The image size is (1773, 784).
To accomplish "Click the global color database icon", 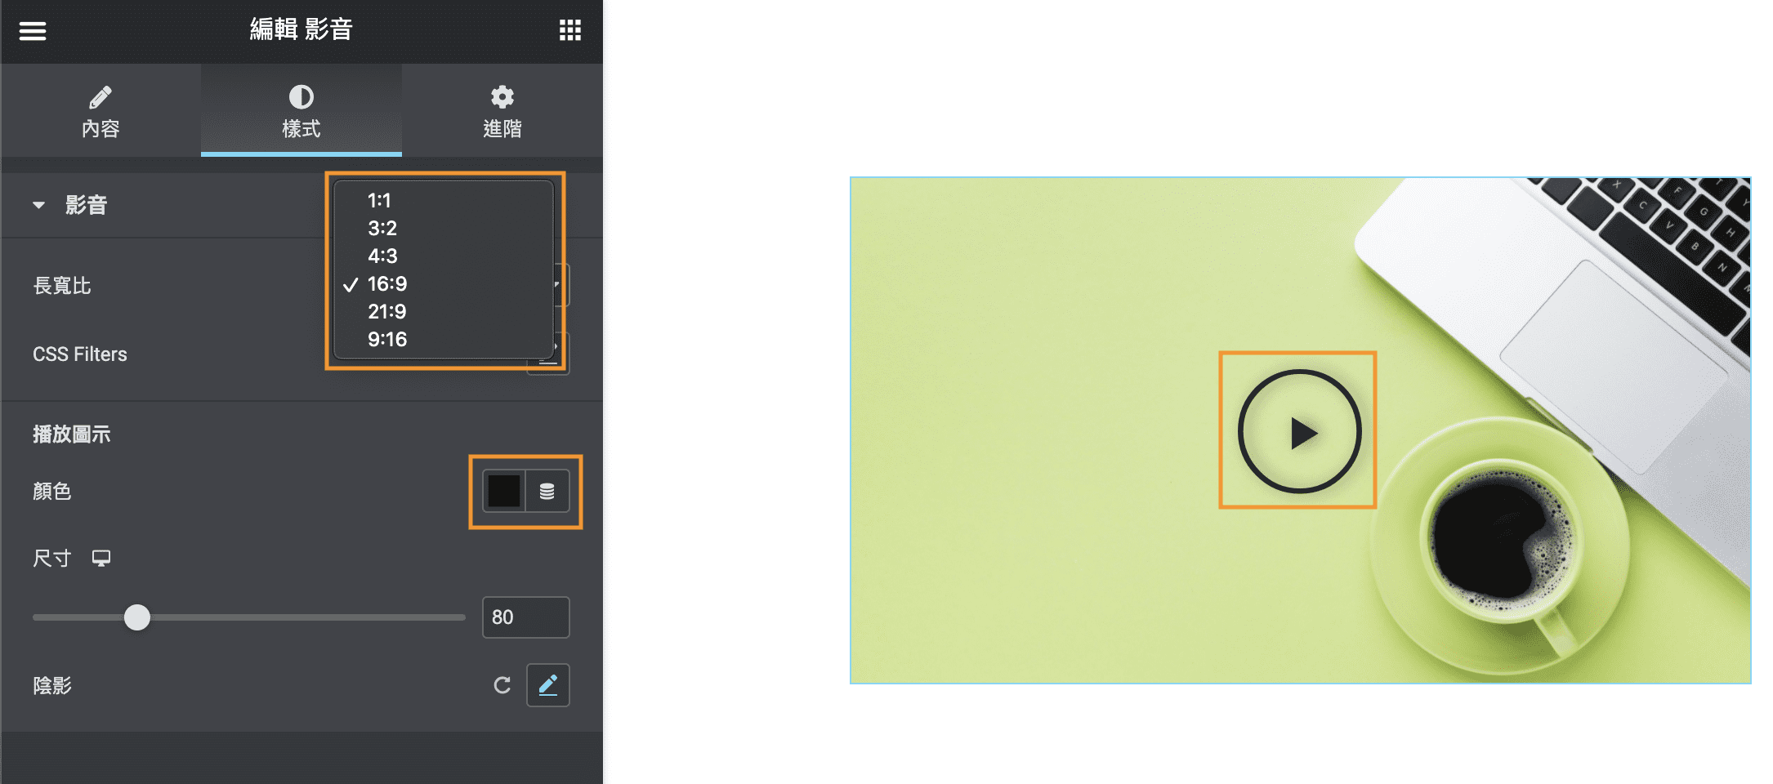I will tap(547, 491).
